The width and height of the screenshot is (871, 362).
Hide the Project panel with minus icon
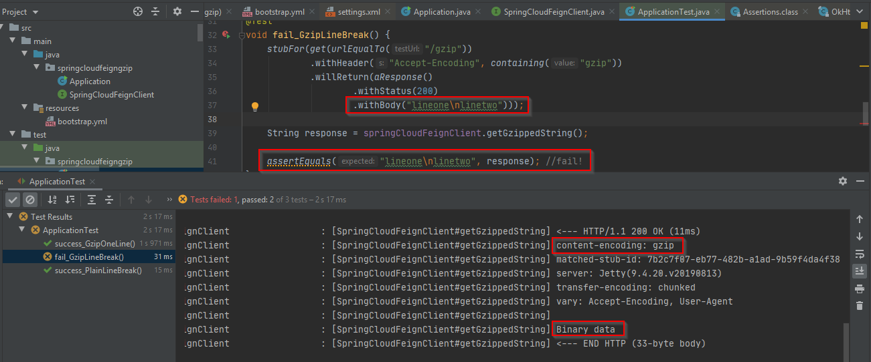pyautogui.click(x=195, y=11)
